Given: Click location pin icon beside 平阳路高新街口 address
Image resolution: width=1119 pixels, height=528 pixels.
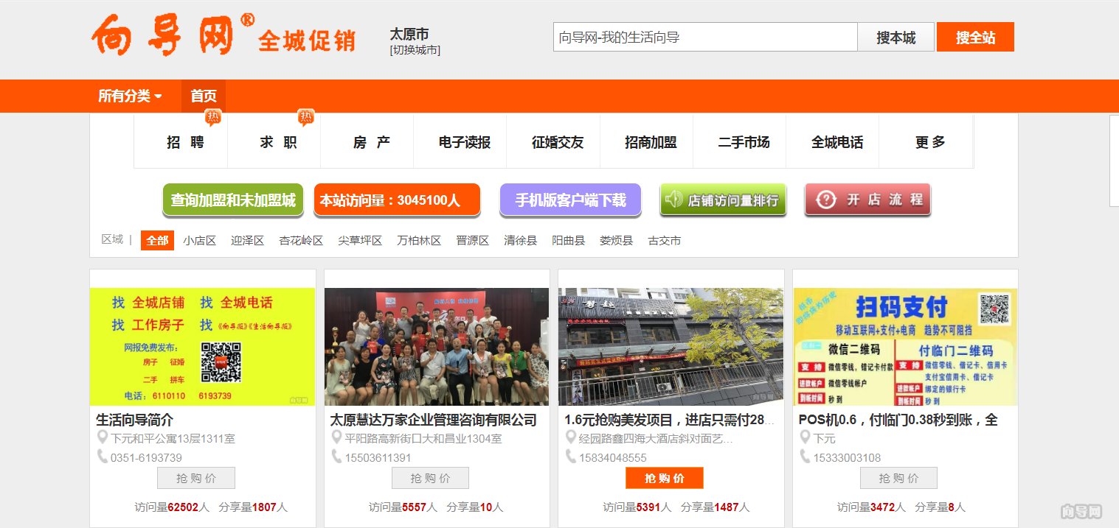Looking at the screenshot, I should [336, 438].
